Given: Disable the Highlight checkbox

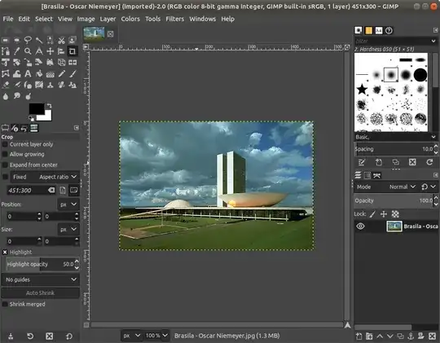Looking at the screenshot, I should 5,252.
